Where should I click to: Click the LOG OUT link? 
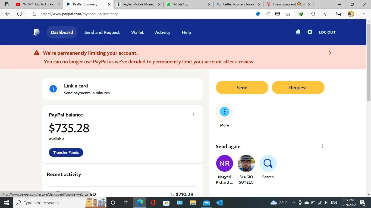(327, 32)
